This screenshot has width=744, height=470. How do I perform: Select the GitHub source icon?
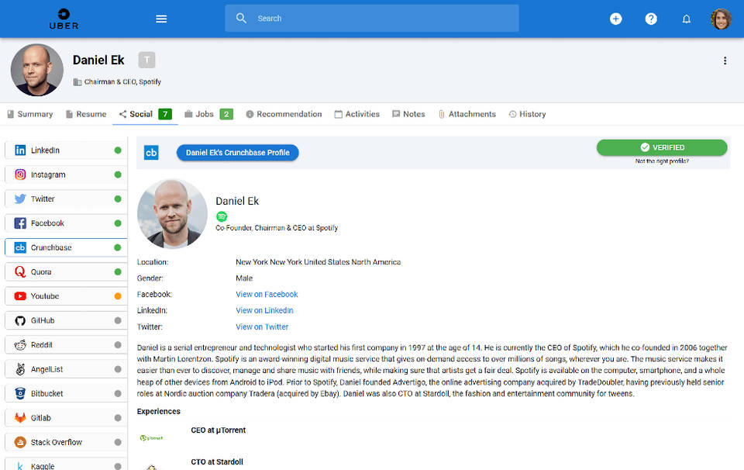19,320
